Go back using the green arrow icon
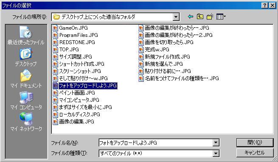Viewport: 278px width, 162px height. [191, 17]
